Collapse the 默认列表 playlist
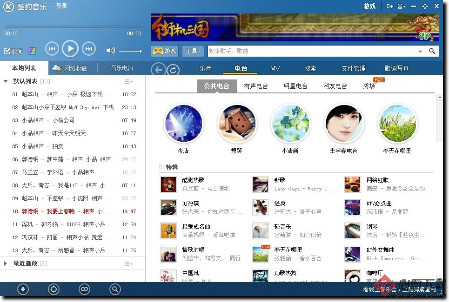 [6, 81]
